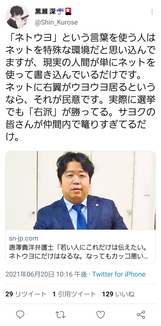Tap the umbrella emoji beside name
Screen dimensions: 161x326
tap(61, 11)
